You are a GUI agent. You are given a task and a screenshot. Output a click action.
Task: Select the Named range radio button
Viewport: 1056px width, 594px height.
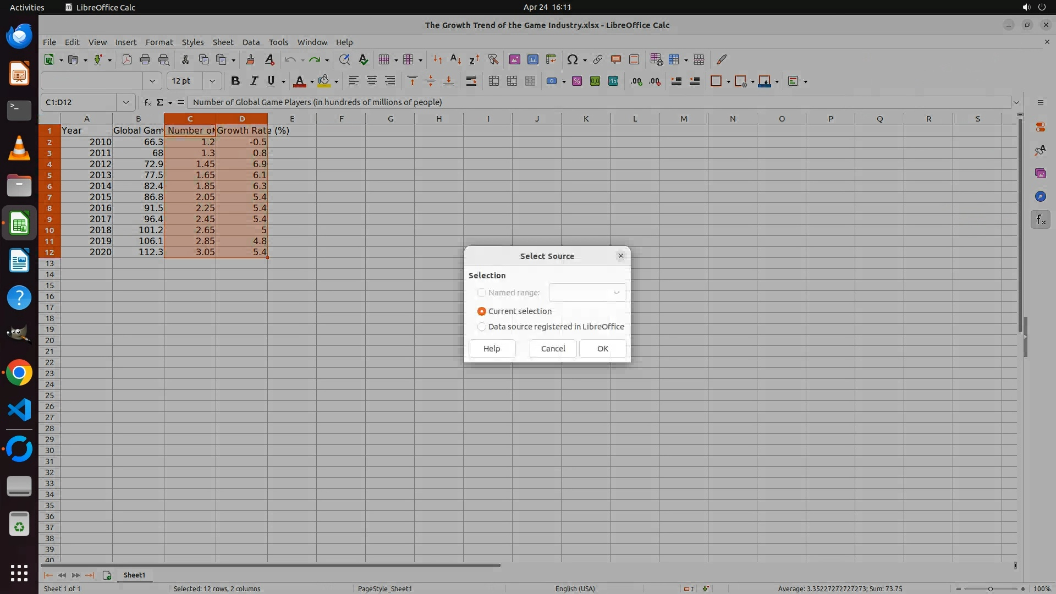pos(482,293)
